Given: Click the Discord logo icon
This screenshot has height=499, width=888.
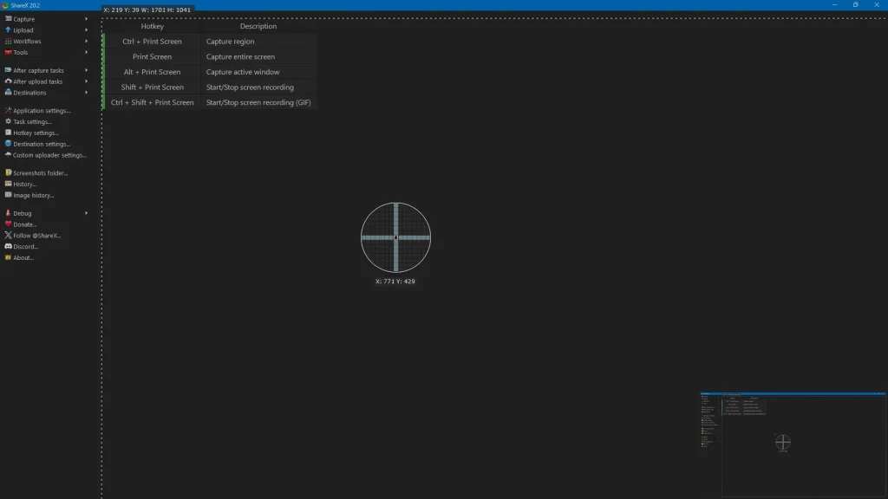Looking at the screenshot, I should [8, 246].
